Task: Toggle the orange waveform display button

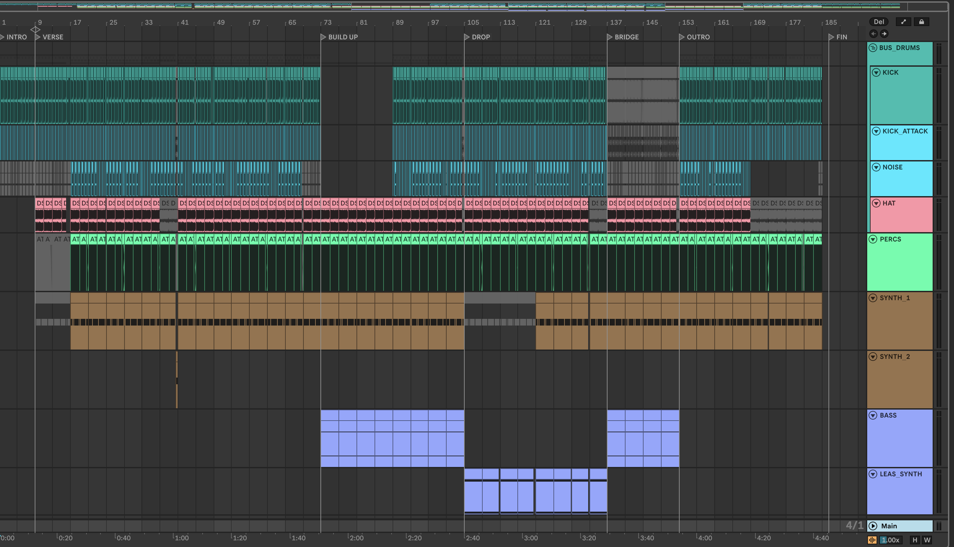Action: [x=872, y=540]
